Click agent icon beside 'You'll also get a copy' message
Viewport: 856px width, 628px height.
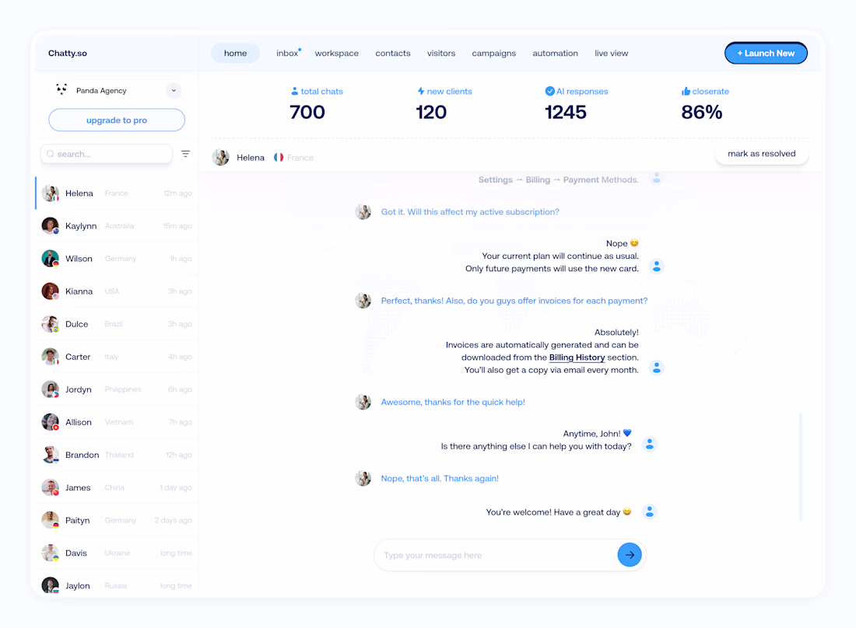(657, 368)
